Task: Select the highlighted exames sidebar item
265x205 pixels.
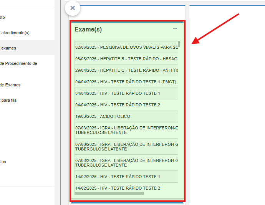Action: (8, 48)
